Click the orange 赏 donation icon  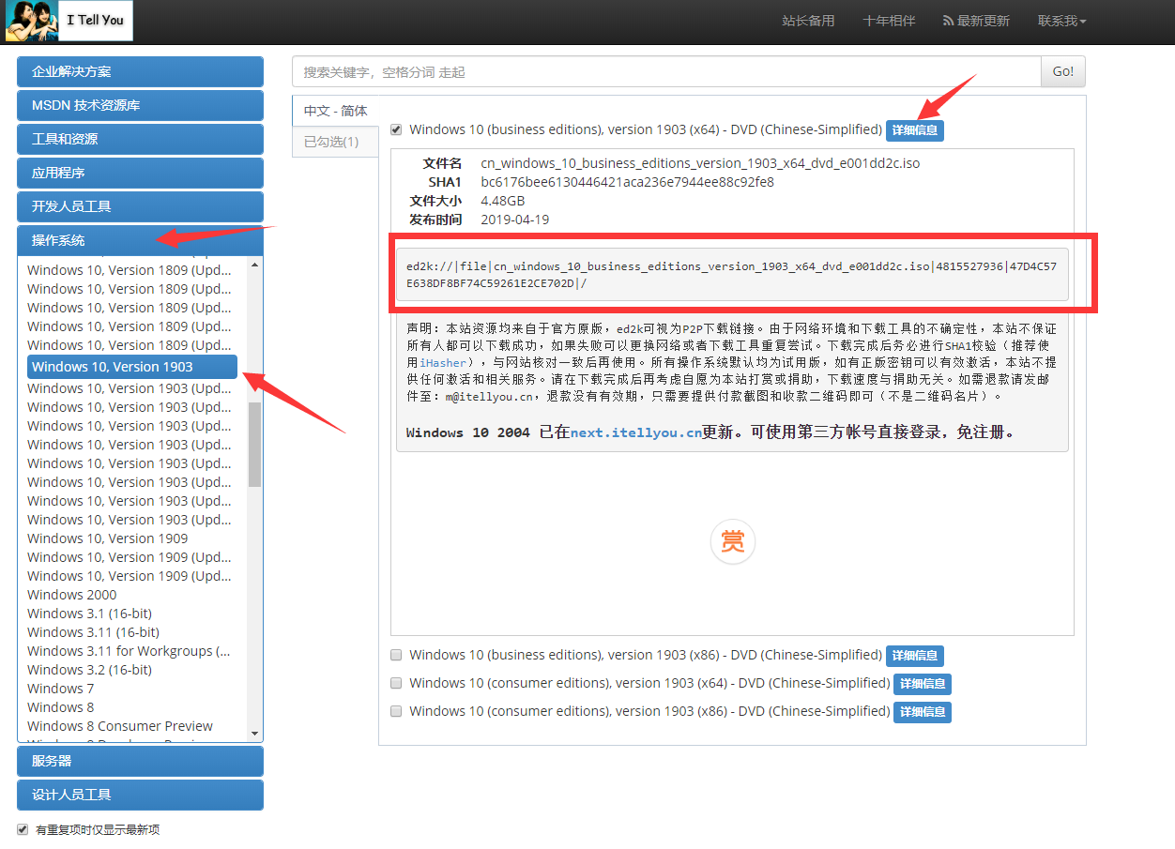(733, 541)
